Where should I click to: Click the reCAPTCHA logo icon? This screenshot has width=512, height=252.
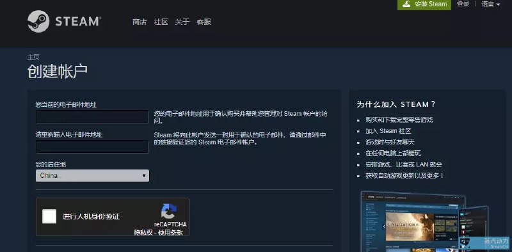[x=169, y=212]
